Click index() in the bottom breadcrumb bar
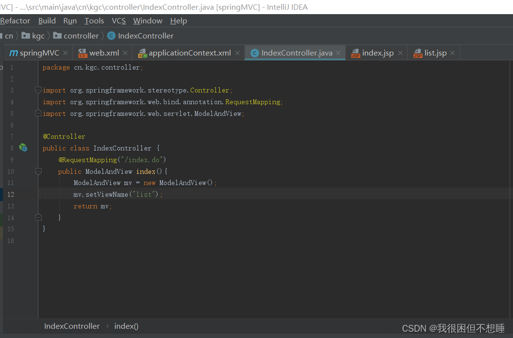The height and width of the screenshot is (338, 513). (126, 326)
